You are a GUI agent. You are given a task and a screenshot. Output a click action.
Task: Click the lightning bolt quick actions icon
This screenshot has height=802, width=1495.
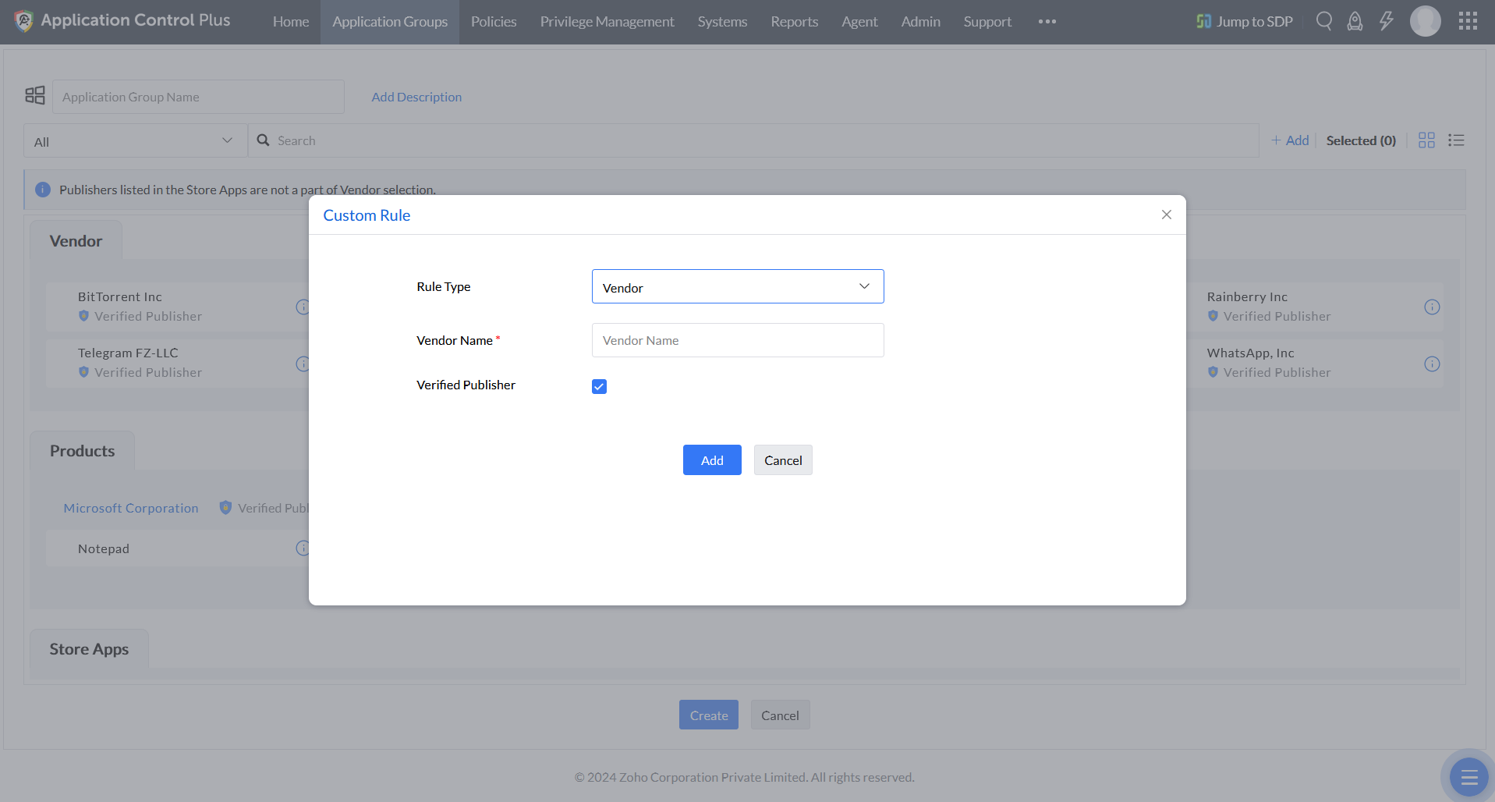(1387, 21)
